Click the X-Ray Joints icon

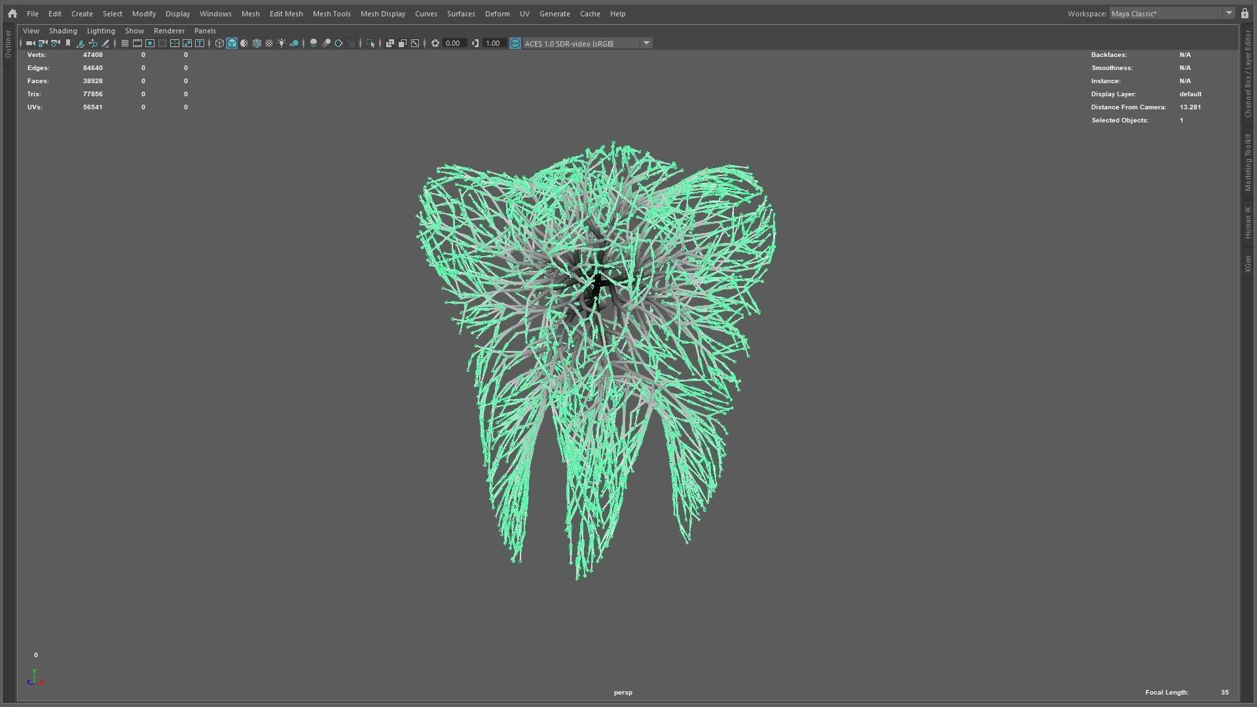[x=415, y=43]
